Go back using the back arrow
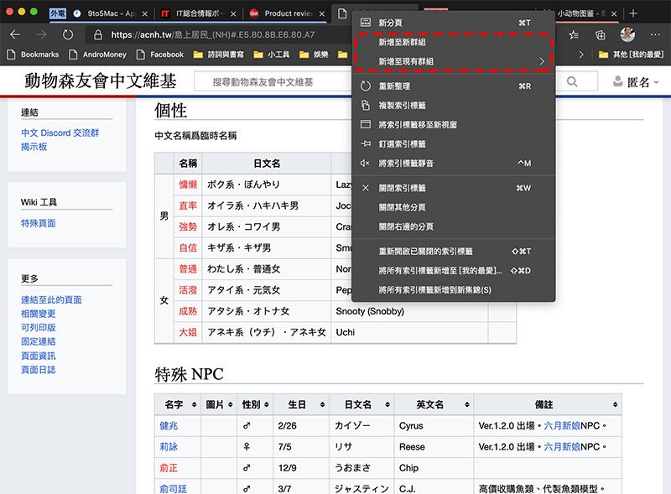Screen dimensions: 671x494 [x=16, y=34]
